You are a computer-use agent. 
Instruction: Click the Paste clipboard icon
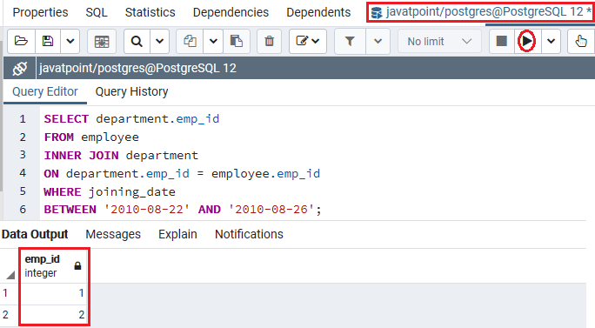tap(237, 41)
